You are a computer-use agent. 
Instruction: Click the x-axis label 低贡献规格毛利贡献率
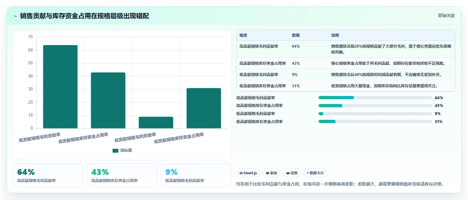tap(135, 137)
